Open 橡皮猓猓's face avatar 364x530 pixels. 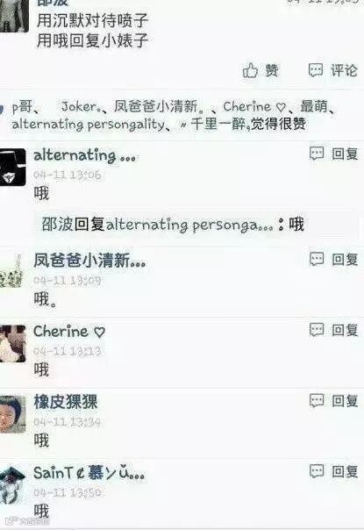tap(12, 414)
